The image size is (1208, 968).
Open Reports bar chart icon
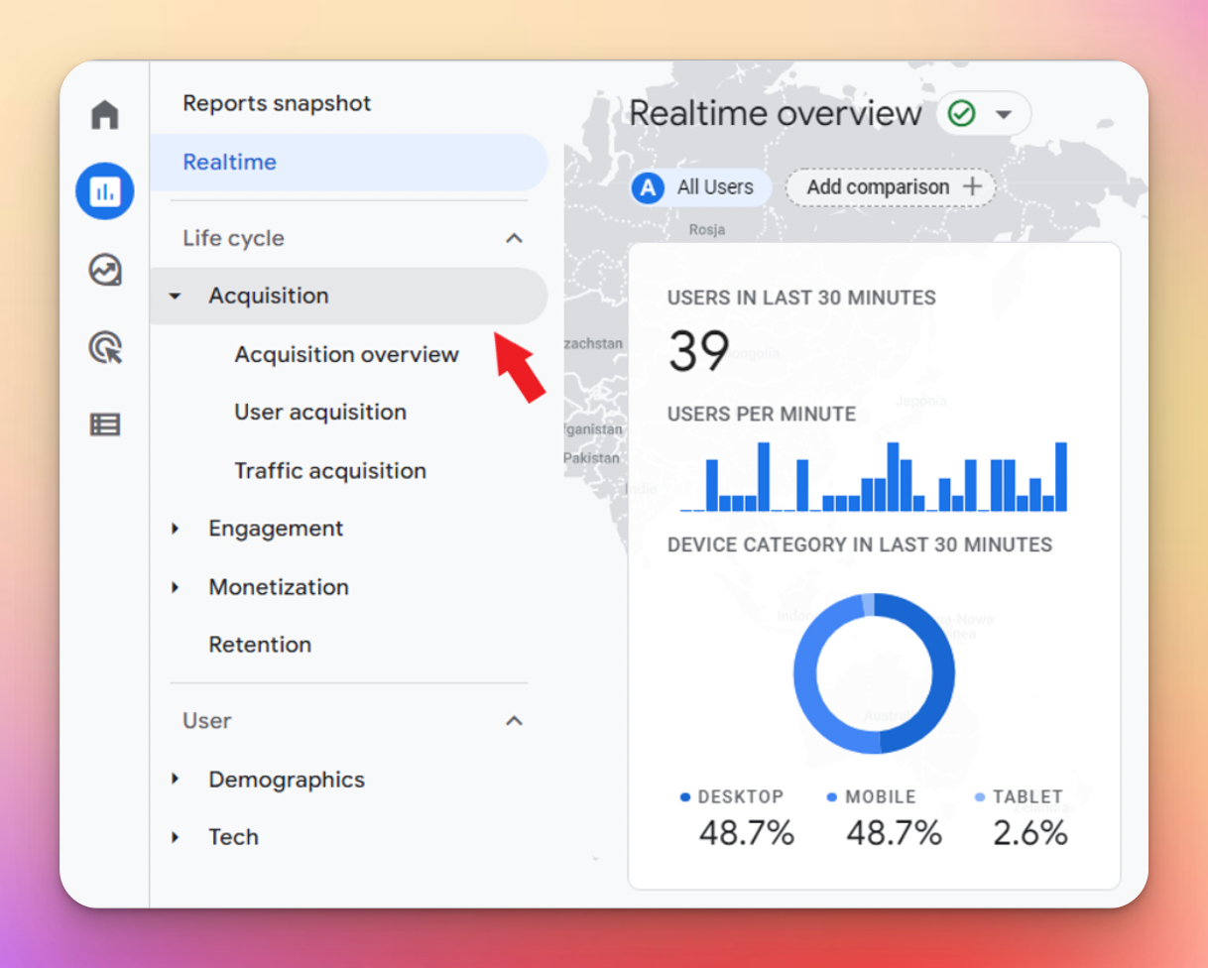pos(104,191)
